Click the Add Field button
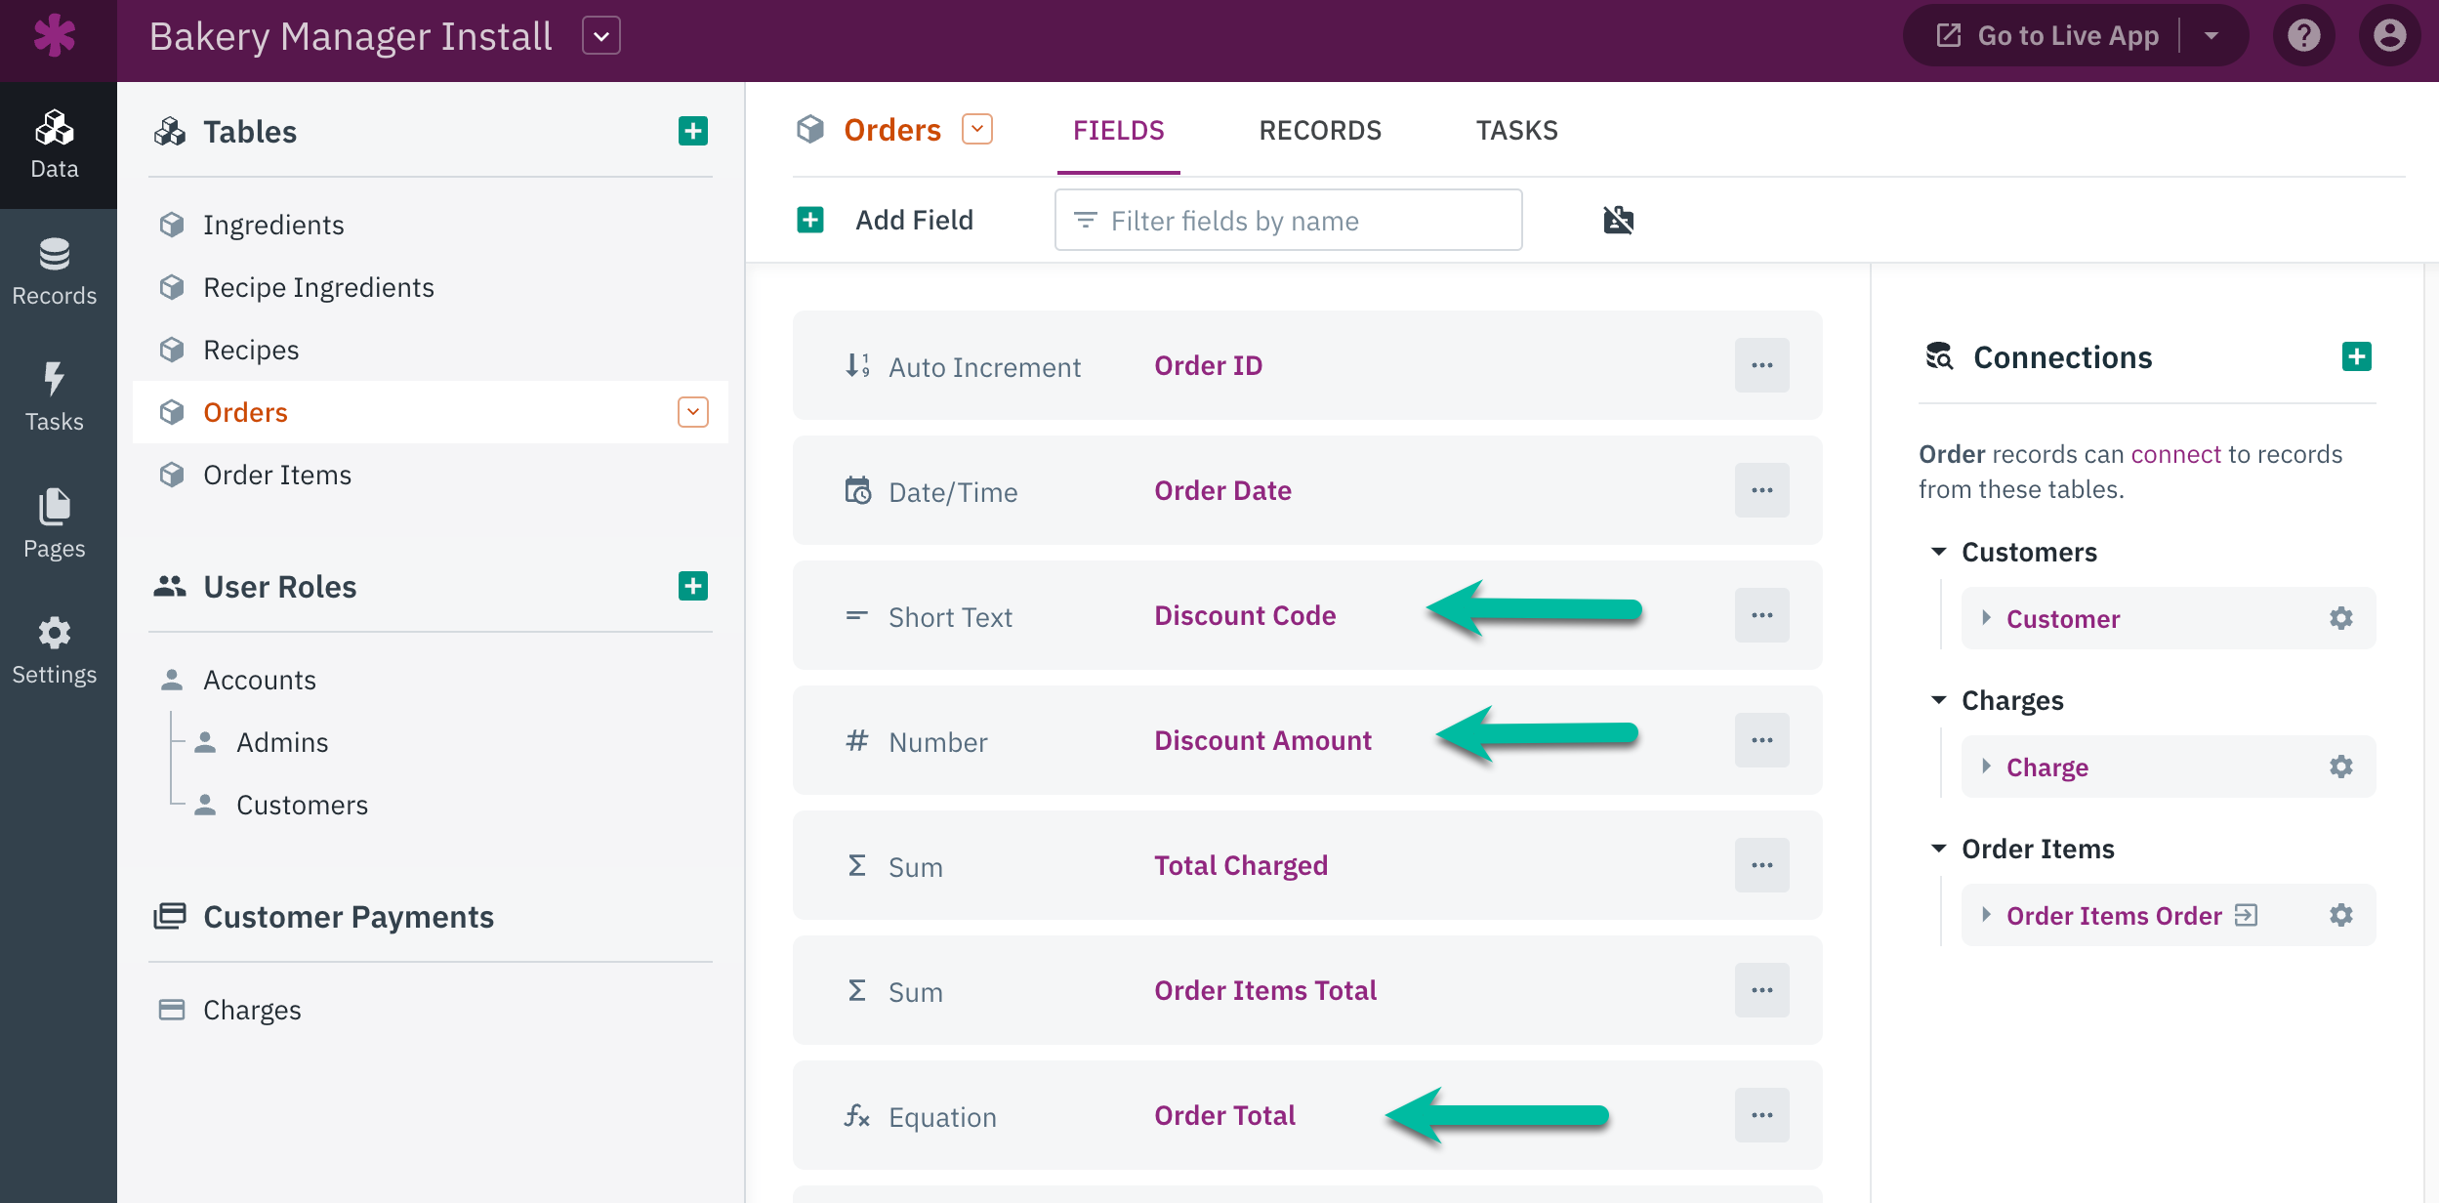This screenshot has height=1203, width=2439. pyautogui.click(x=890, y=220)
